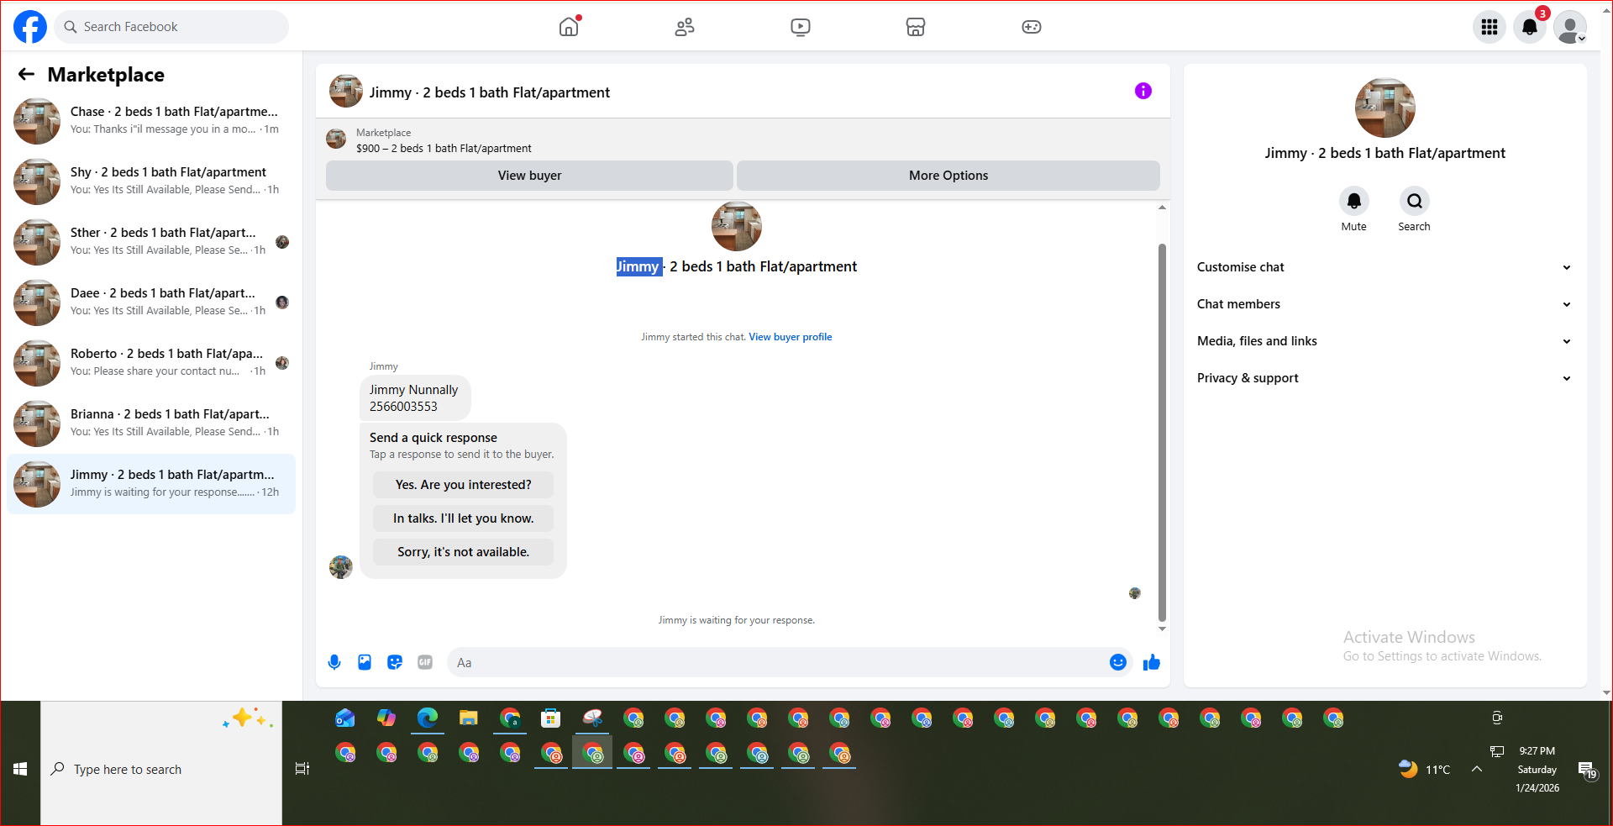This screenshot has width=1613, height=826.
Task: Open the Gaming icon in top bar
Action: (1032, 27)
